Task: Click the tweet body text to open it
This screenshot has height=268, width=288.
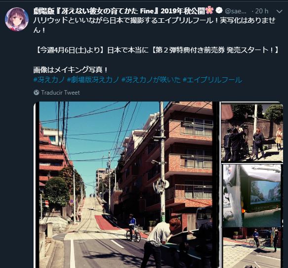Action: click(x=154, y=25)
